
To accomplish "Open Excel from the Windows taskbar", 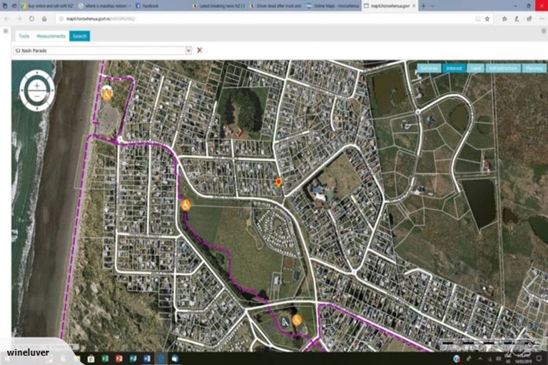I will pos(104,358).
